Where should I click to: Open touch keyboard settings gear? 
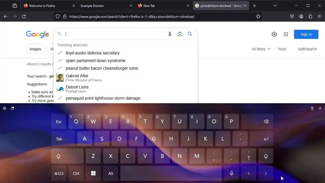(5, 108)
